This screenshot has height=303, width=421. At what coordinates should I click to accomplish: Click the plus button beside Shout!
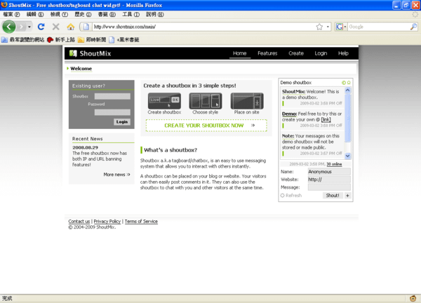pos(347,196)
